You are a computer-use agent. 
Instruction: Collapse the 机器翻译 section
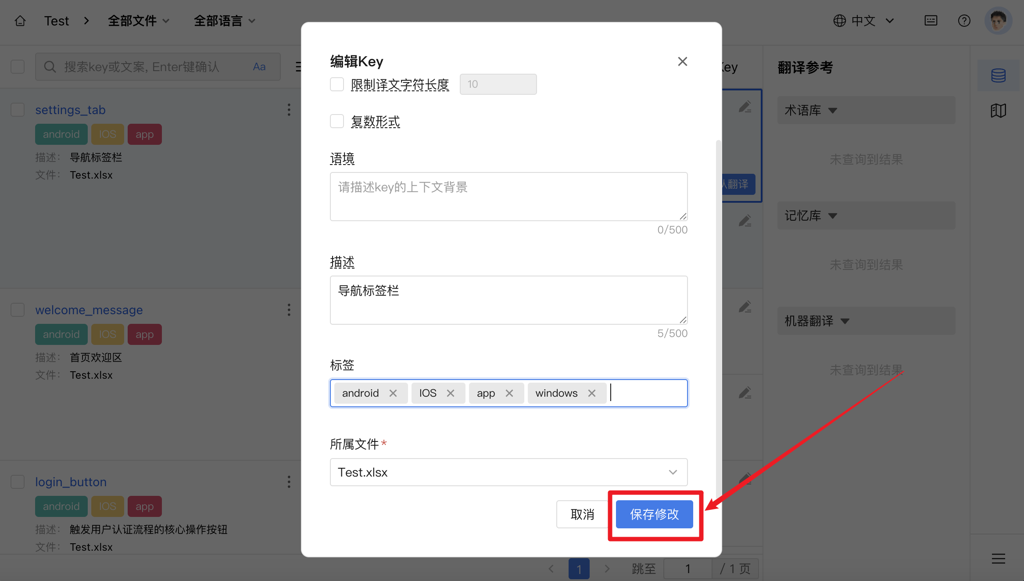(866, 321)
